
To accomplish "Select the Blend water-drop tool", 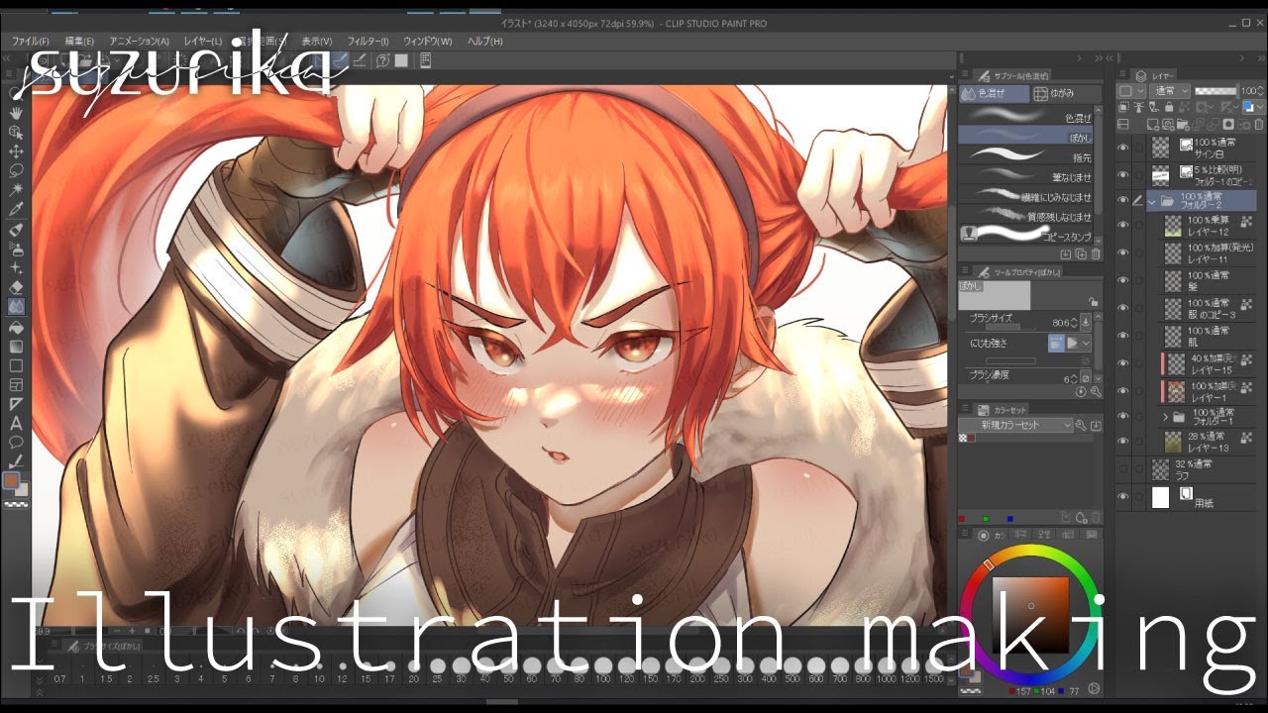I will tap(16, 307).
